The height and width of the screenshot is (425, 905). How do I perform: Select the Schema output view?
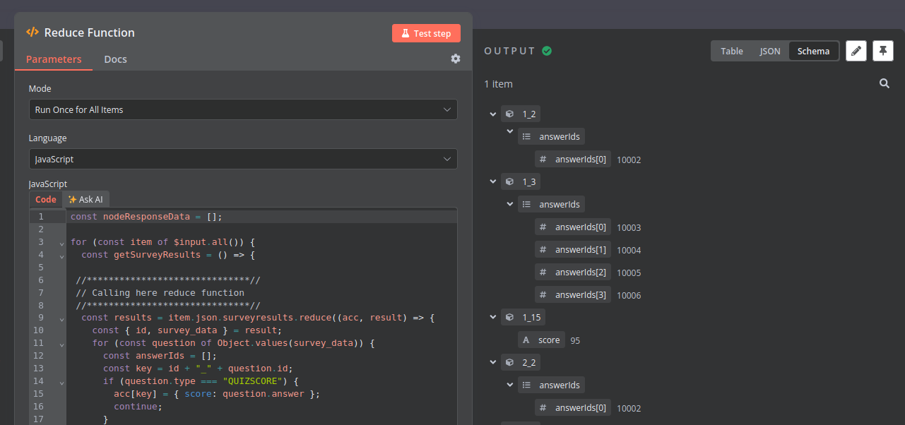(813, 51)
